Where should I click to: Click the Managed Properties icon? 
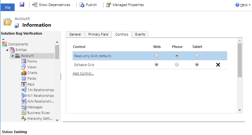tap(108, 5)
